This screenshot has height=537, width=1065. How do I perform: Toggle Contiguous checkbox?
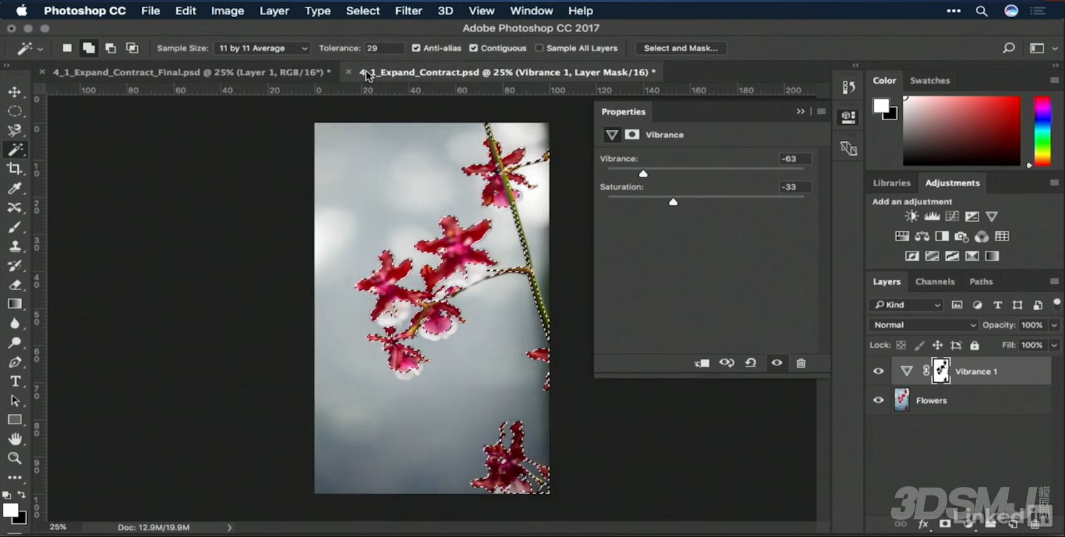tap(473, 48)
